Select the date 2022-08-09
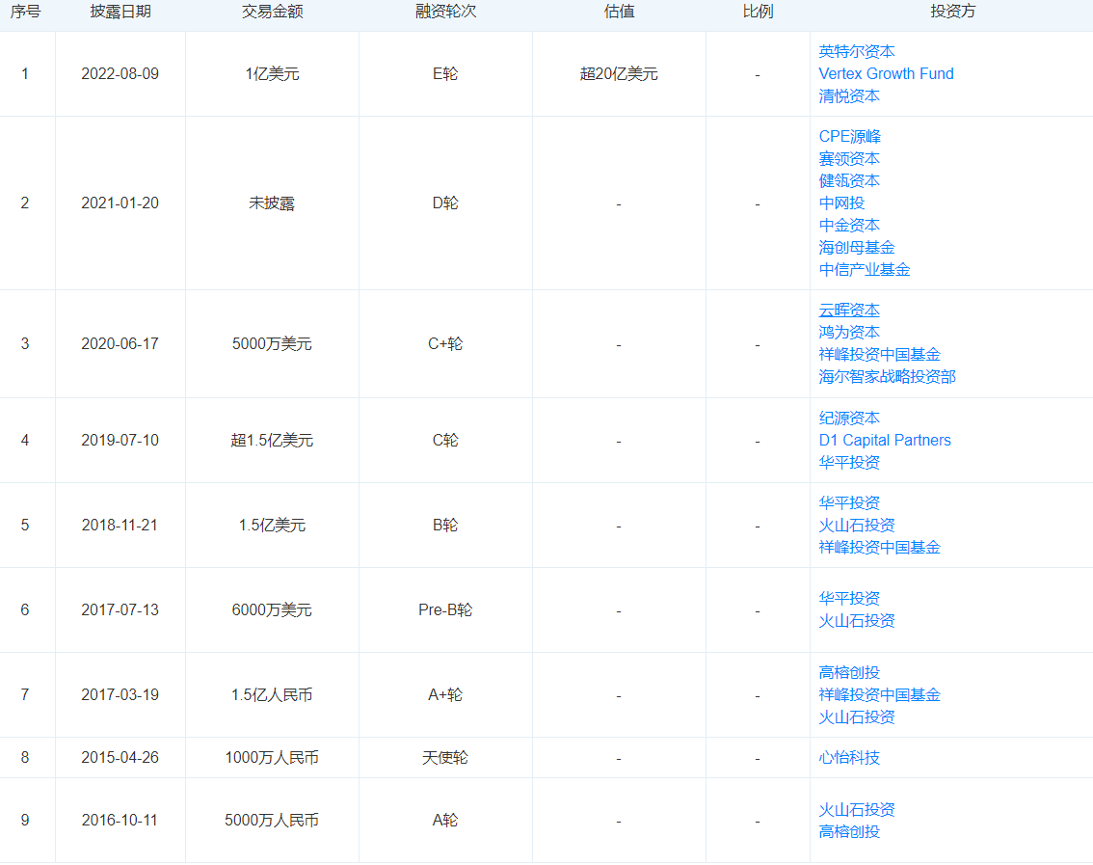 click(x=120, y=74)
